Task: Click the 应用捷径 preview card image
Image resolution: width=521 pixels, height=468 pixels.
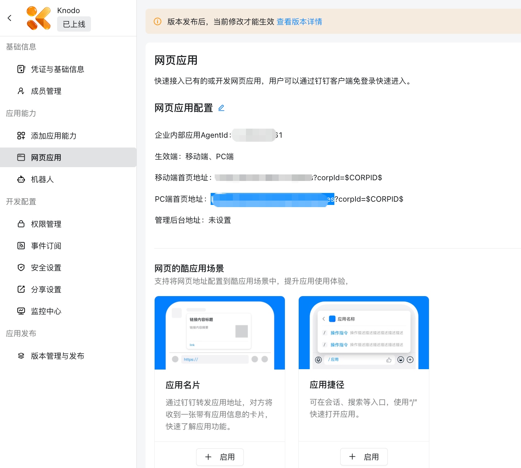Action: [x=363, y=332]
